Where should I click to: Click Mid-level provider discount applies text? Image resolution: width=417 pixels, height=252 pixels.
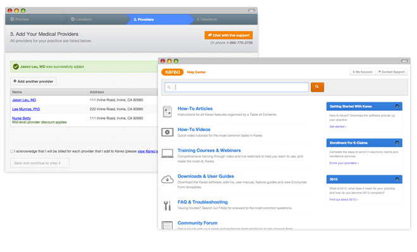click(x=39, y=122)
